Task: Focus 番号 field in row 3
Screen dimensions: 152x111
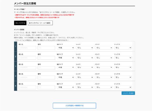Action: [x=46, y=68]
